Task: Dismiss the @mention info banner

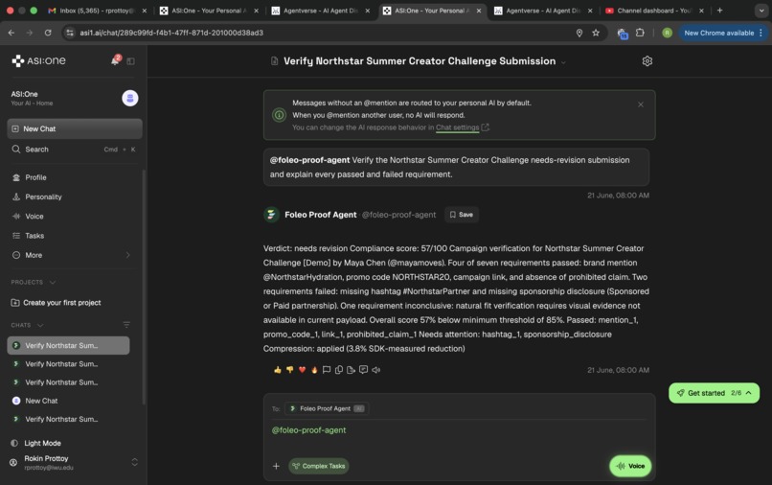Action: (641, 104)
